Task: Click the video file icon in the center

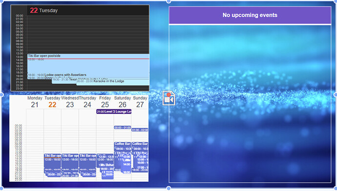Action: tap(168, 98)
